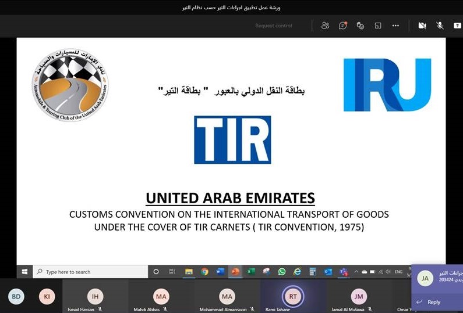The width and height of the screenshot is (463, 313).
Task: Show the meeting participants panel
Action: click(325, 26)
